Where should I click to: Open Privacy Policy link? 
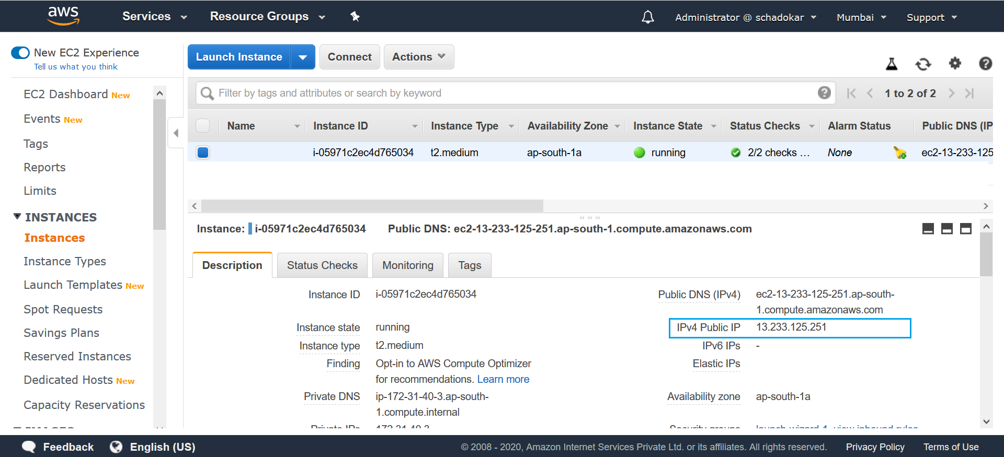click(x=875, y=447)
